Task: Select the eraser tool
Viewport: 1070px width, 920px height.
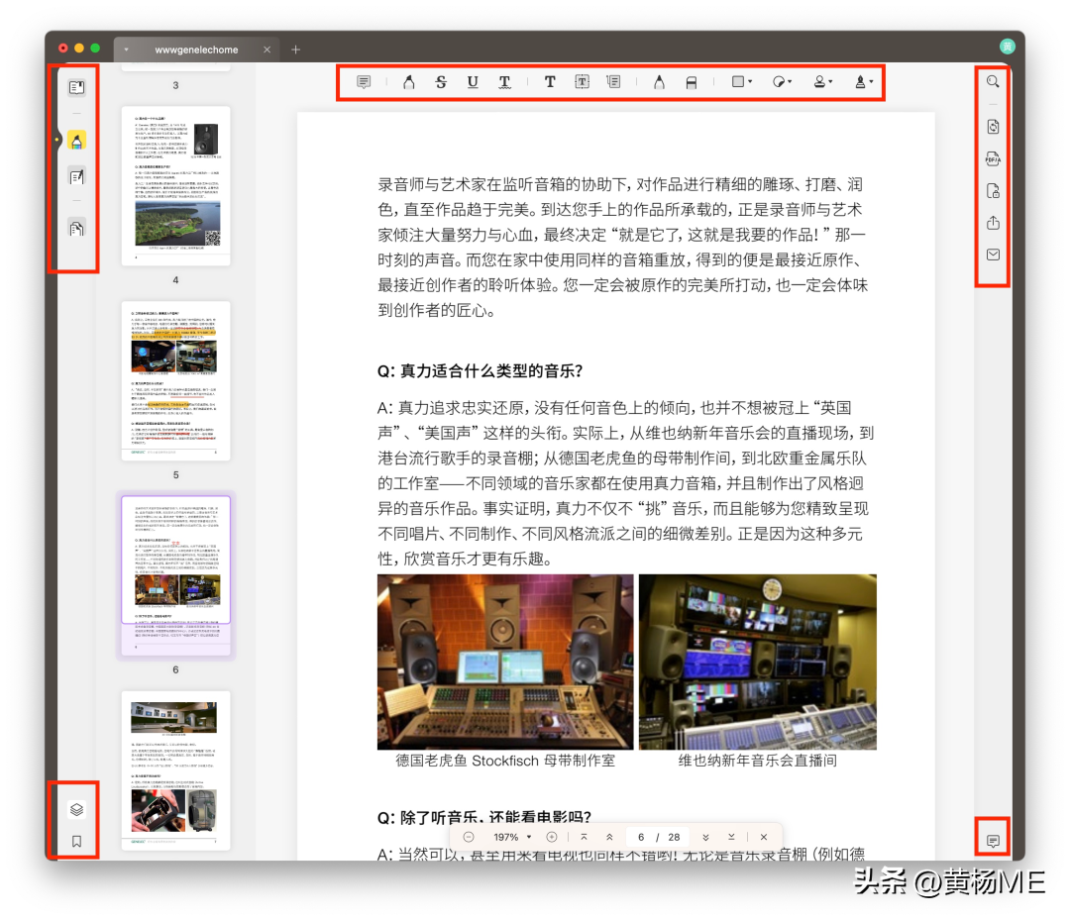Action: 691,82
